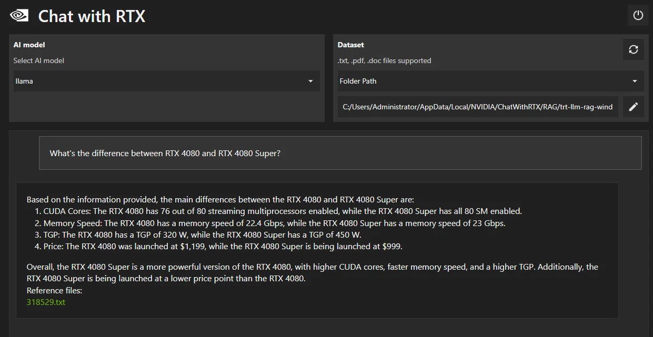The image size is (653, 337).
Task: Refresh the dataset with the refresh icon
Action: click(634, 49)
